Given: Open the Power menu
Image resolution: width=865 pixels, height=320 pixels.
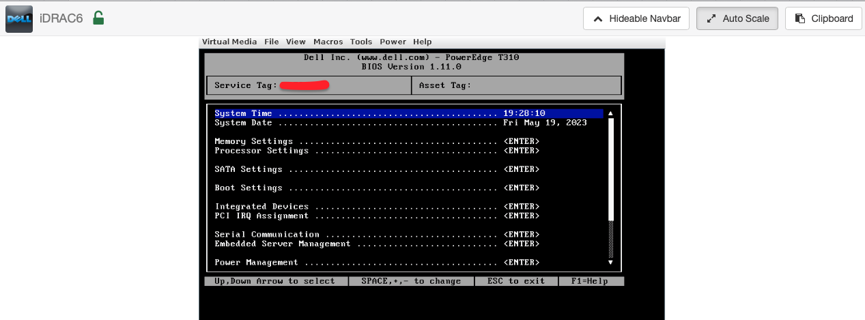Looking at the screenshot, I should tap(393, 42).
